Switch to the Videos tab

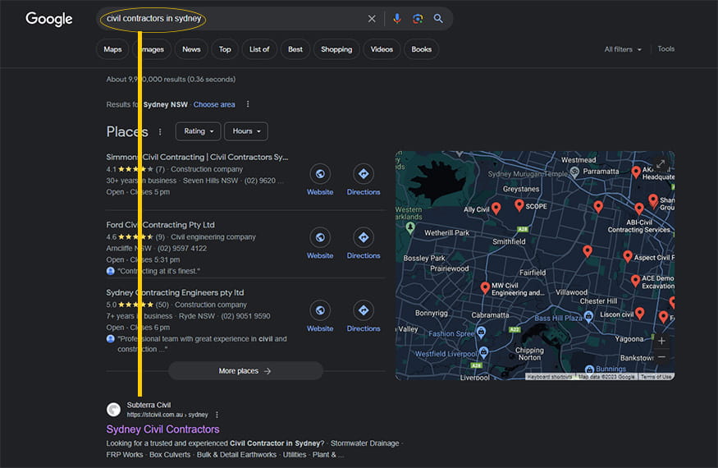tap(382, 49)
